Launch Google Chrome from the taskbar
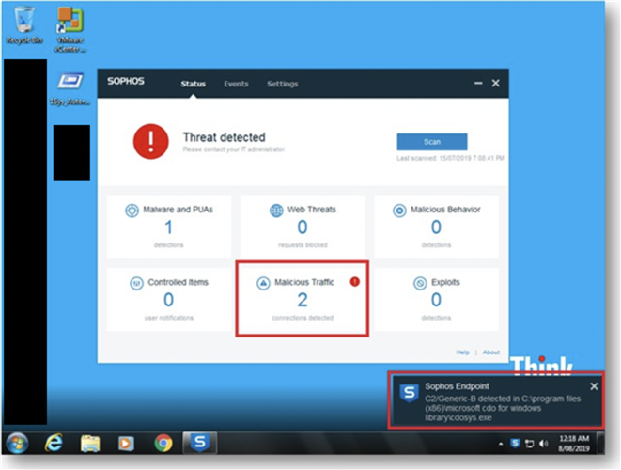621x470 pixels. pos(163,443)
